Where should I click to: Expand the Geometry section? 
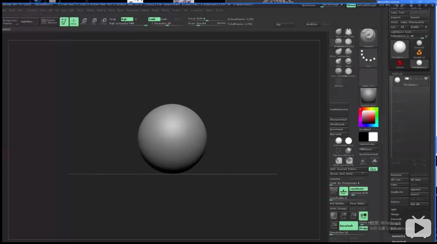(x=398, y=236)
